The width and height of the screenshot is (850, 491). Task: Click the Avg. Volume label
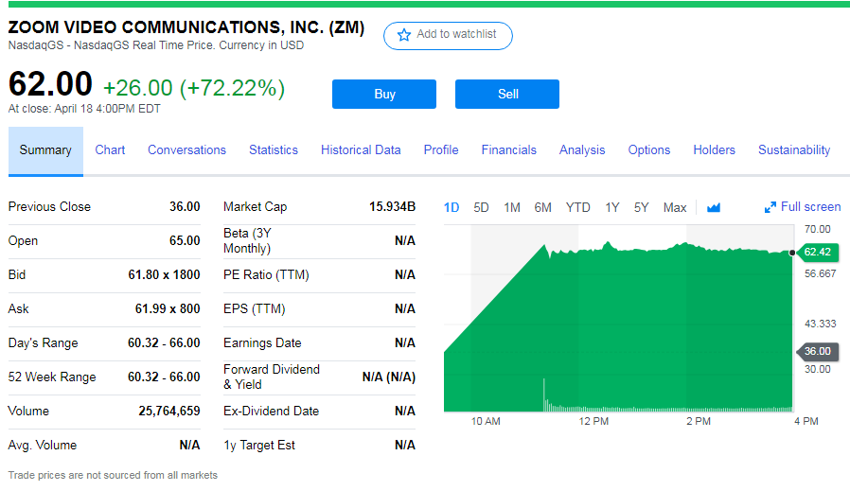click(43, 446)
